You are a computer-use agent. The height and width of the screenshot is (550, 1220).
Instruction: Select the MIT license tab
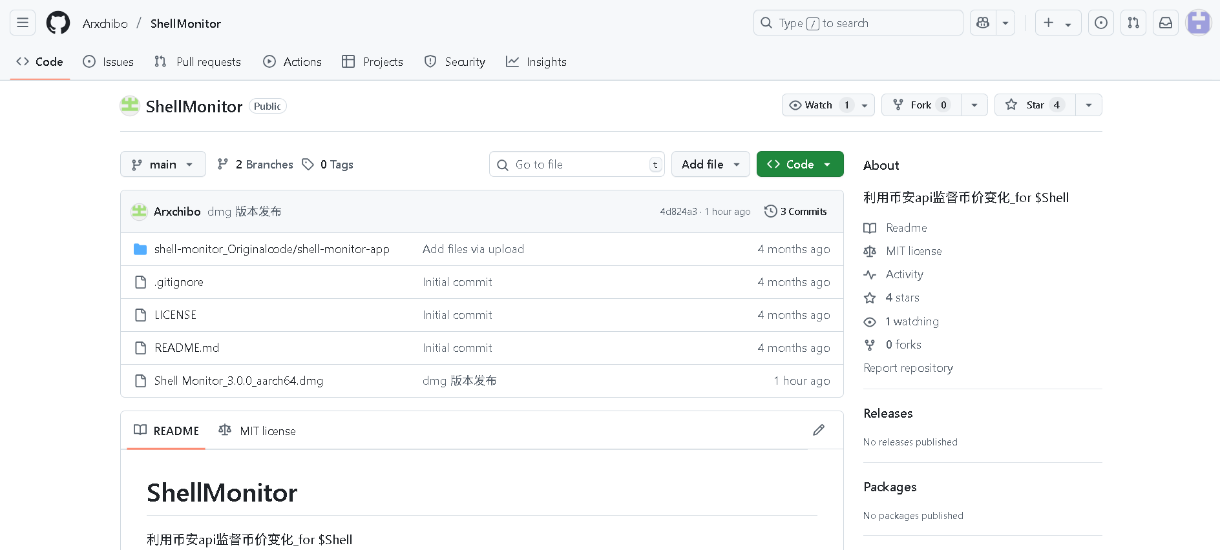click(x=257, y=431)
